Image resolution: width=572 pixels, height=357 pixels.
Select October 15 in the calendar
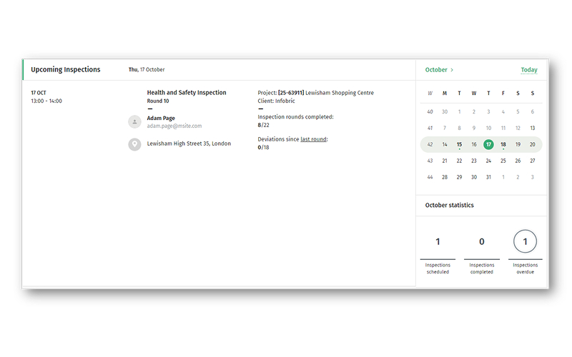click(x=459, y=144)
